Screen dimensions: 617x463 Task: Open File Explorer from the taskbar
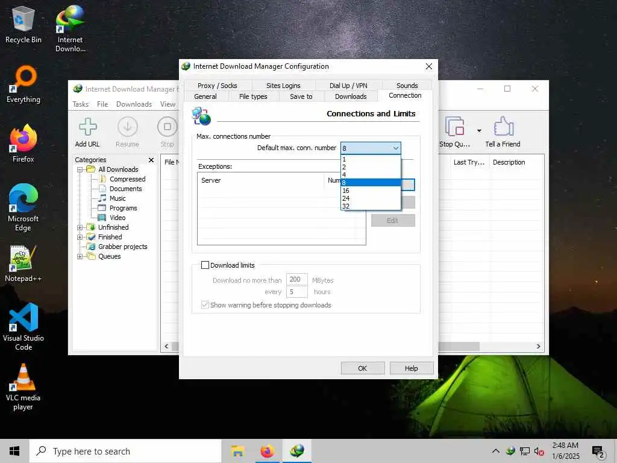tap(237, 451)
